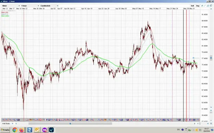Click the Mar 13 date label
This screenshot has width=214, height=133.
point(5,9)
